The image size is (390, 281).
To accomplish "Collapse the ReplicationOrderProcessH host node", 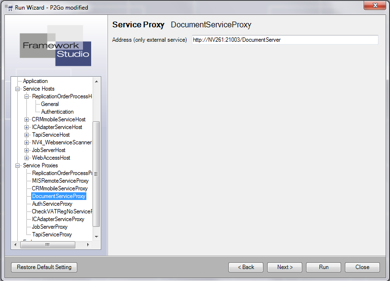I will [26, 96].
